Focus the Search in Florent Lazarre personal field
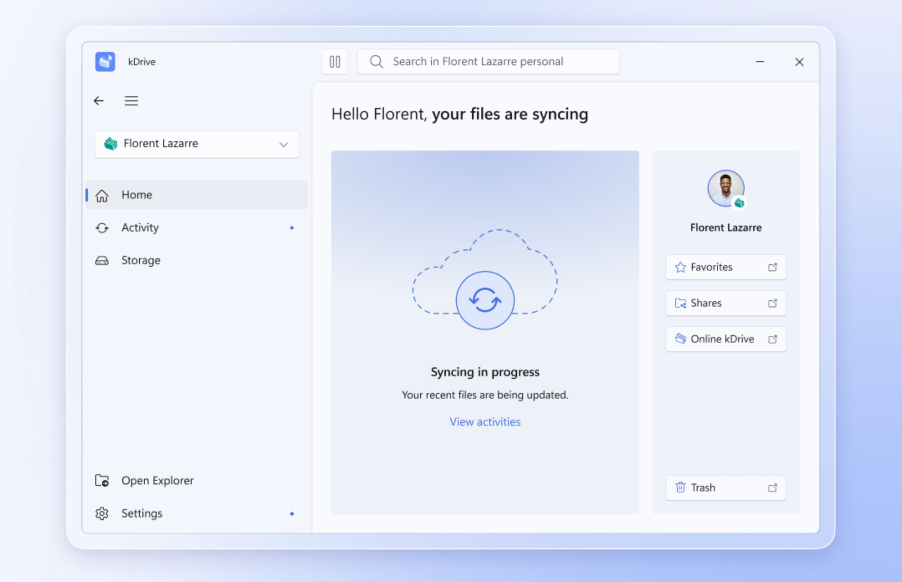The height and width of the screenshot is (582, 902). click(488, 62)
